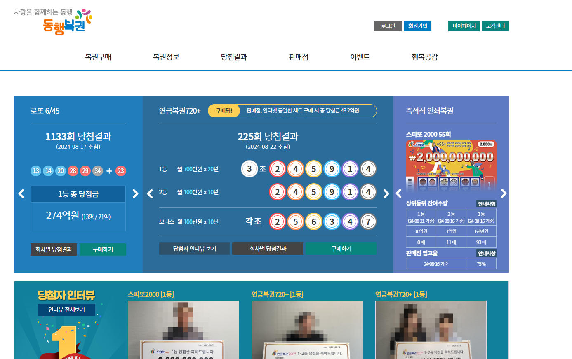The image size is (572, 359).
Task: Click 즉석식 인쇄복권 heading
Action: pyautogui.click(x=429, y=111)
